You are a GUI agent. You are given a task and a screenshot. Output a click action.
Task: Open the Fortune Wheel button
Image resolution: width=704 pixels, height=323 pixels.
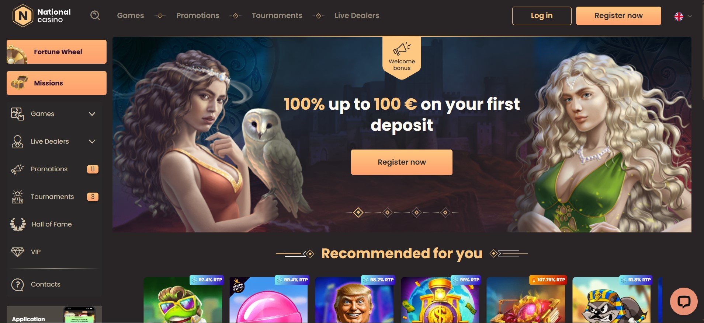(x=56, y=52)
